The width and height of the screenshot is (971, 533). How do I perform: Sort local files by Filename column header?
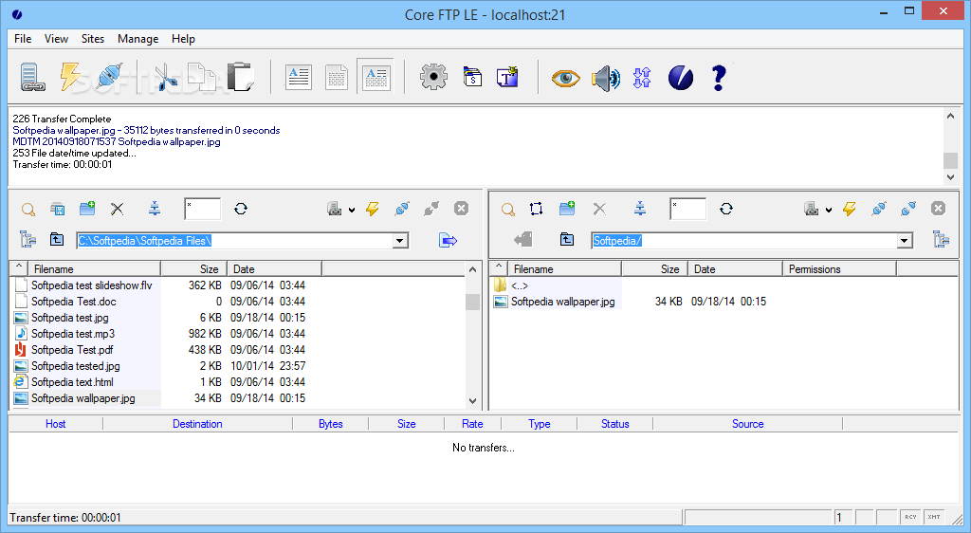click(94, 268)
